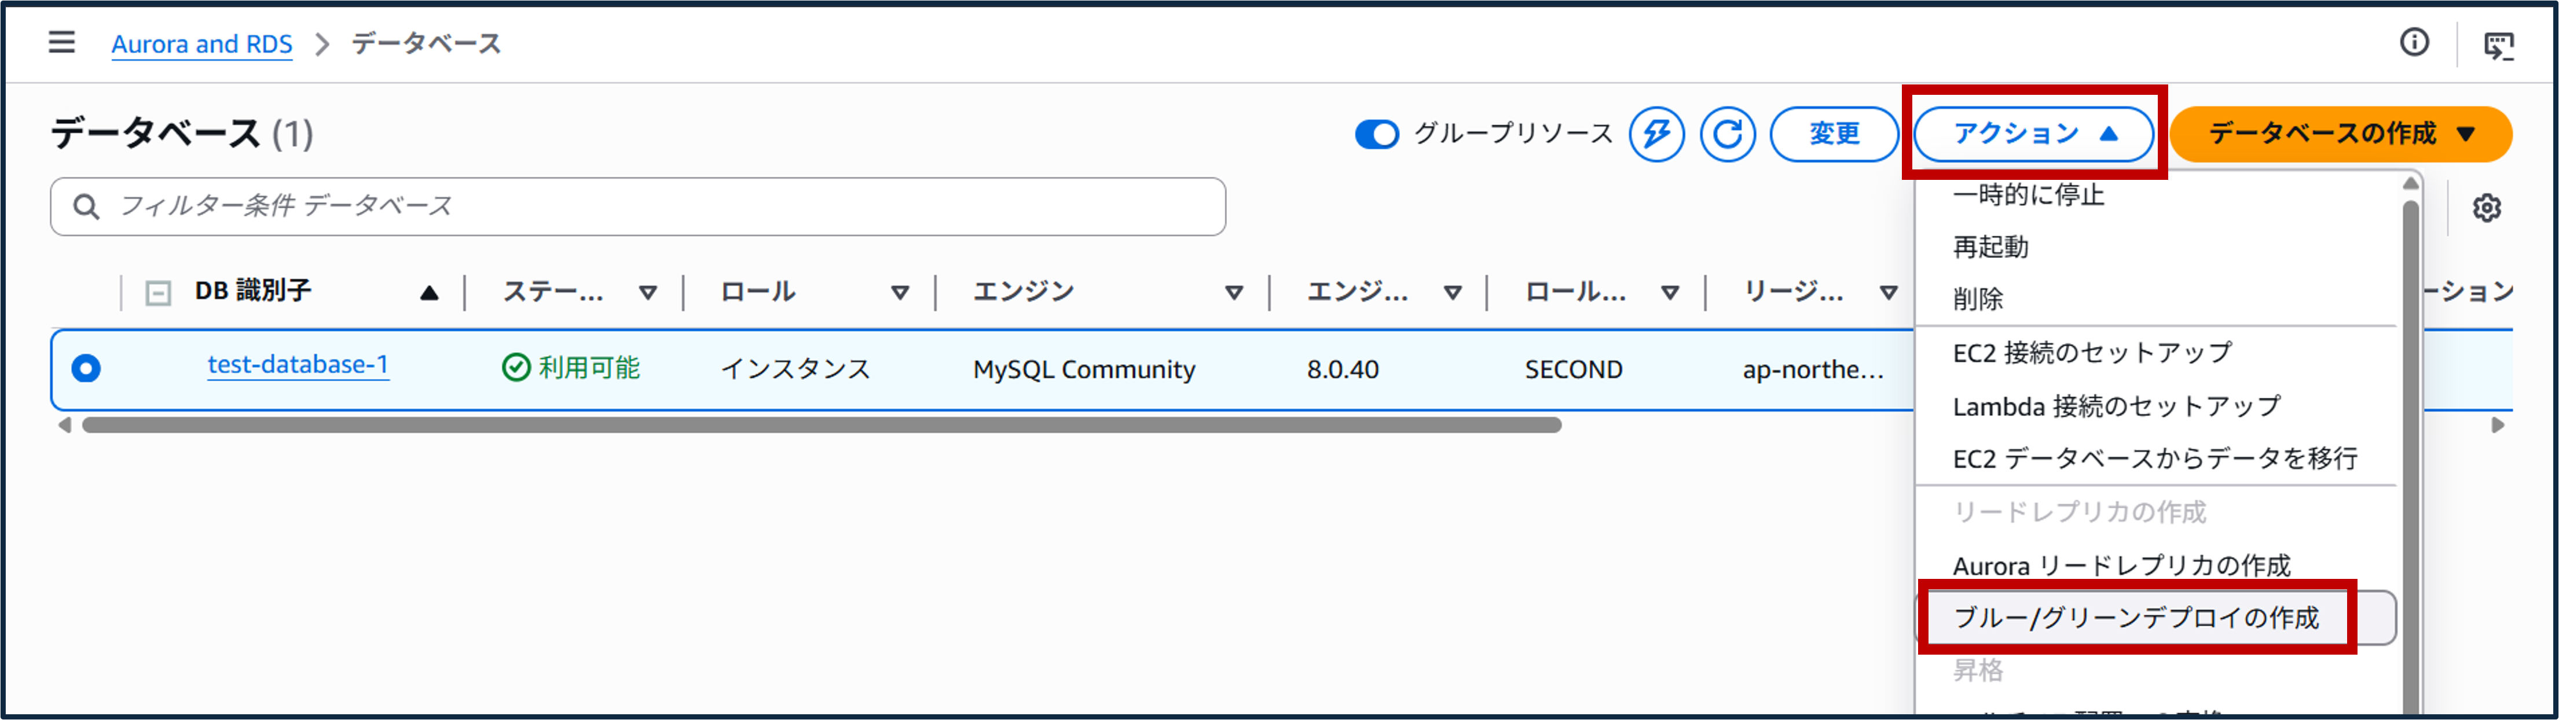Choose 再起動 from the actions menu

pos(1991,247)
